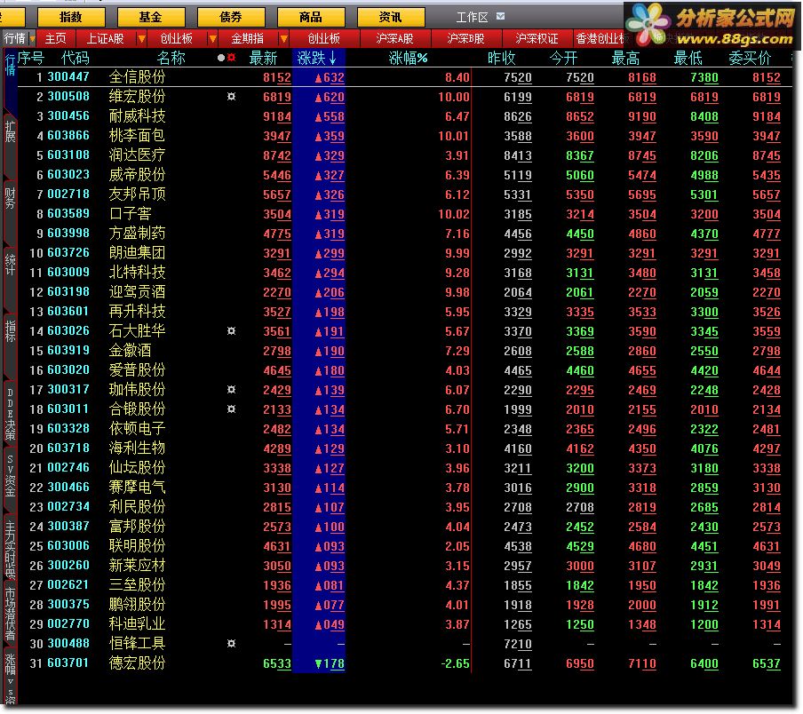Sort by the 最新 column header
Viewport: 803px width, 714px height.
263,58
